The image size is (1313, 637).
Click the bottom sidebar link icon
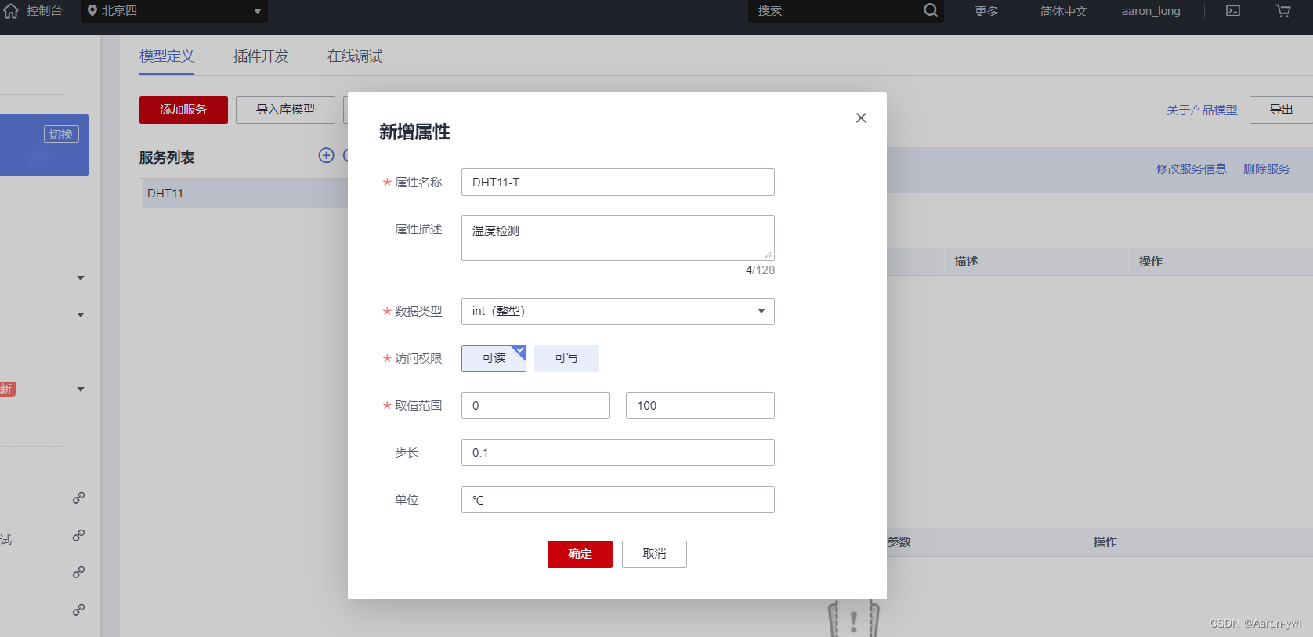[x=78, y=610]
